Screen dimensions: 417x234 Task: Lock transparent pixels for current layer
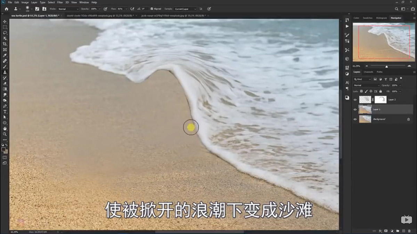pyautogui.click(x=361, y=91)
